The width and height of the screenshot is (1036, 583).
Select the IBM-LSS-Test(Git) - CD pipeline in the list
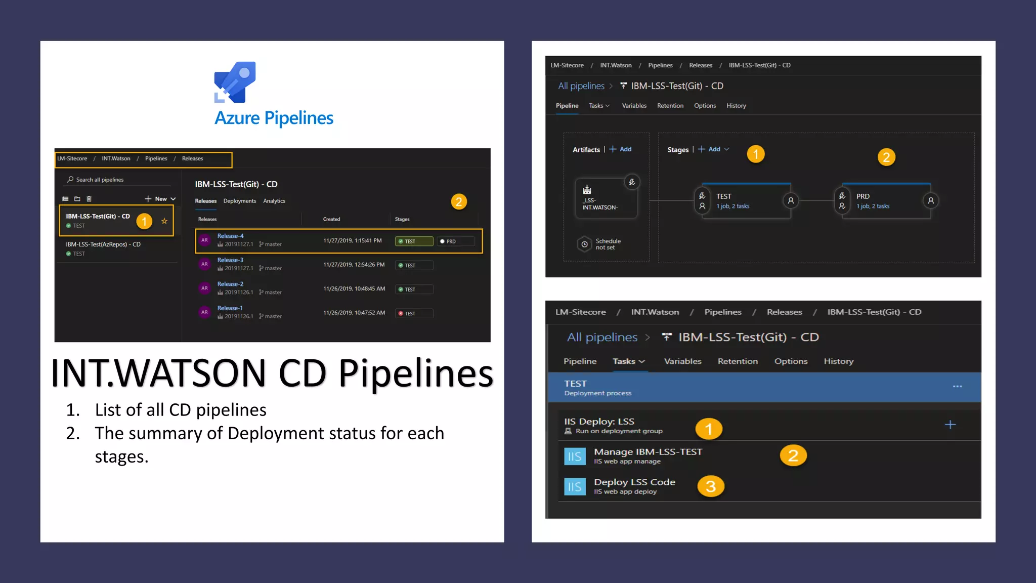(x=116, y=221)
